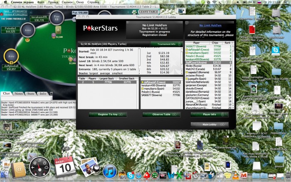
Task: Select StaffGood (Ukraine) in player list
Action: 208,62
